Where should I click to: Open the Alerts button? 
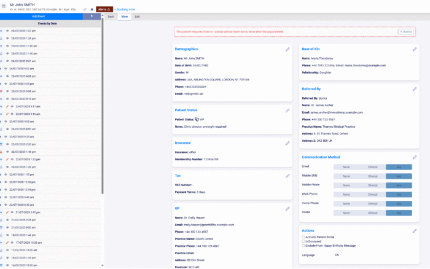[x=104, y=9]
